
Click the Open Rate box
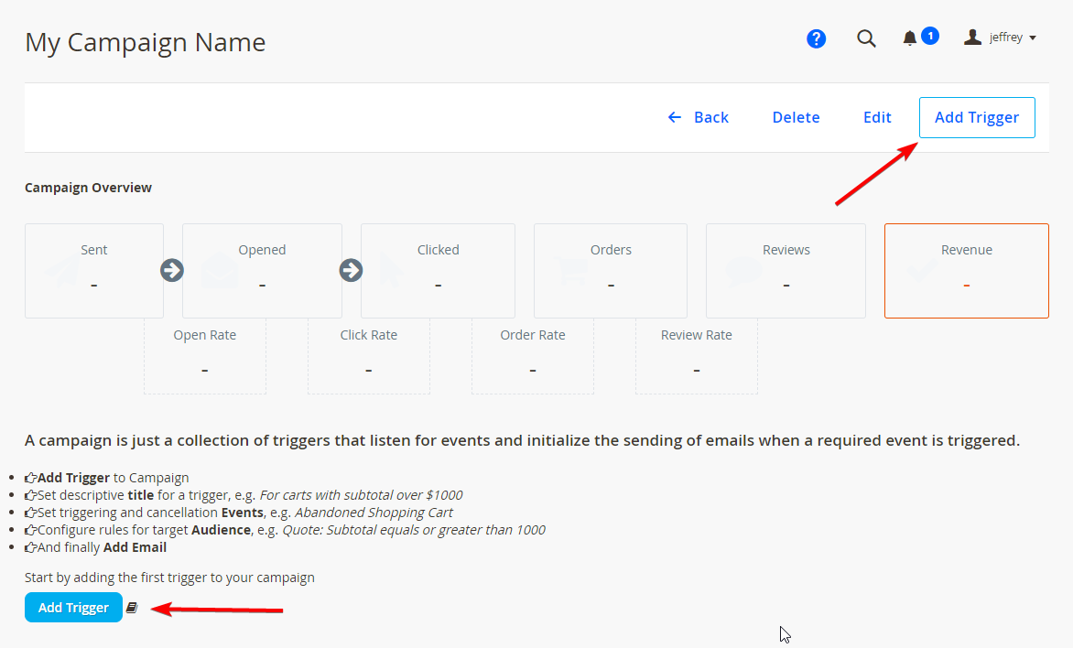click(205, 355)
